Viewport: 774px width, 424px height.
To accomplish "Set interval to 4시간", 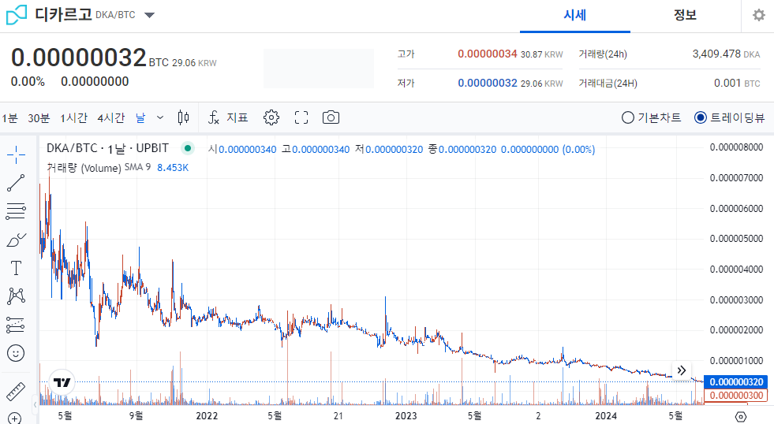I will tap(111, 118).
